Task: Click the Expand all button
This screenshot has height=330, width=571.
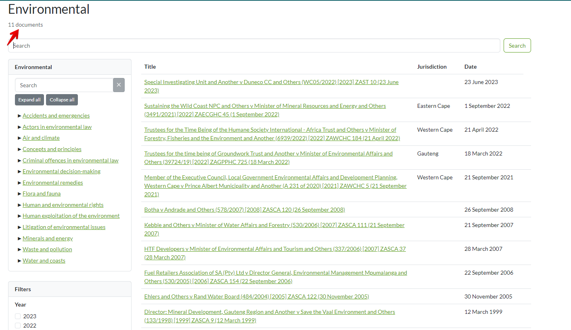Action: 29,100
